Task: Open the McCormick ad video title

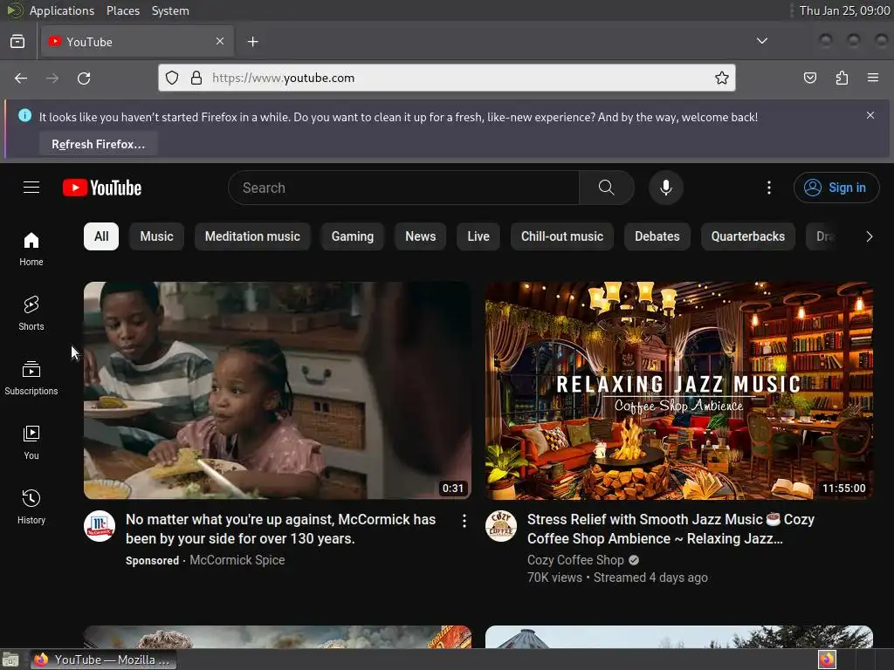Action: click(280, 529)
